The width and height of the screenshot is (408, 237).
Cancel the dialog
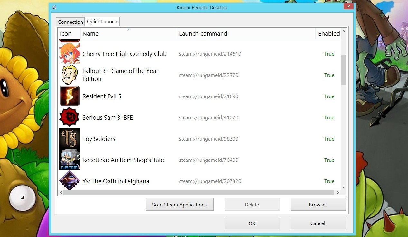pyautogui.click(x=318, y=223)
